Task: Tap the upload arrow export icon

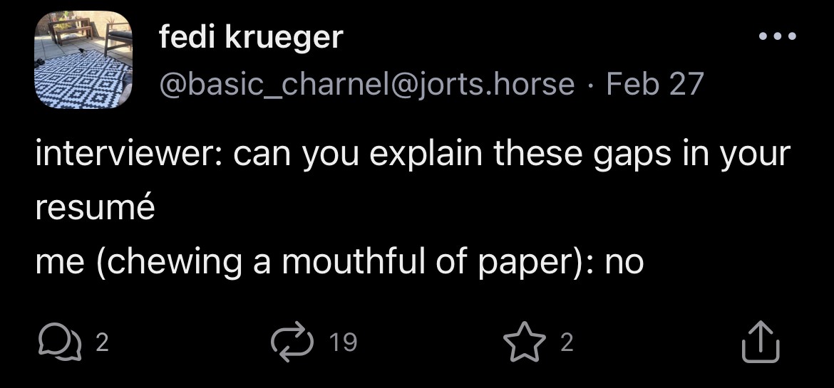Action: (x=761, y=342)
